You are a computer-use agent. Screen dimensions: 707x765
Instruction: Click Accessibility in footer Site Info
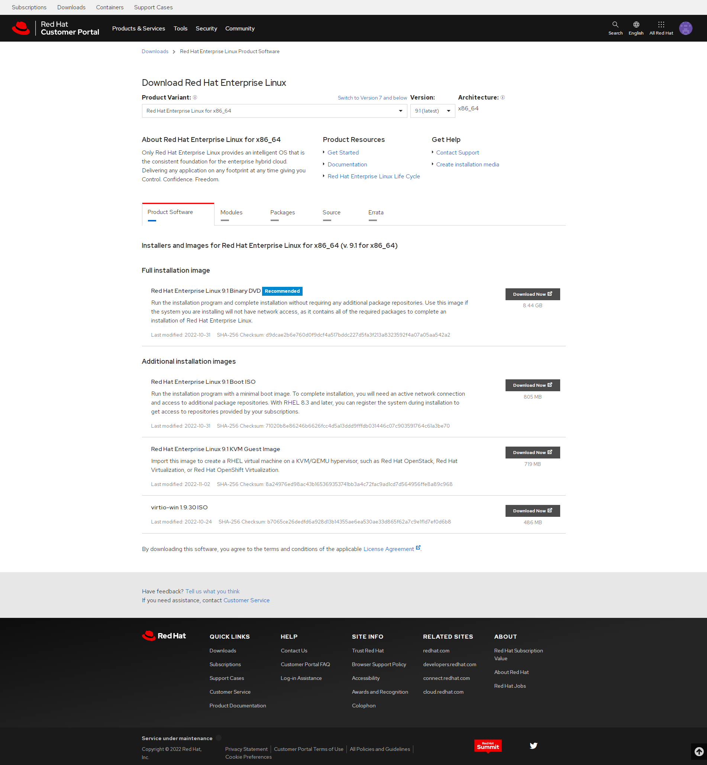tap(366, 678)
